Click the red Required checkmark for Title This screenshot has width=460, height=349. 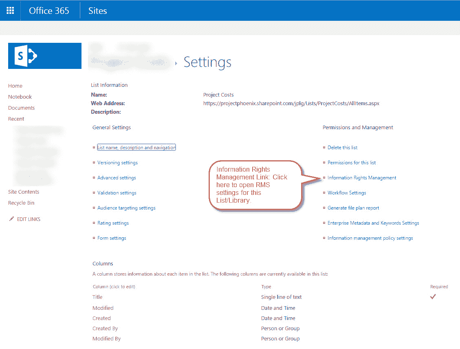point(433,297)
